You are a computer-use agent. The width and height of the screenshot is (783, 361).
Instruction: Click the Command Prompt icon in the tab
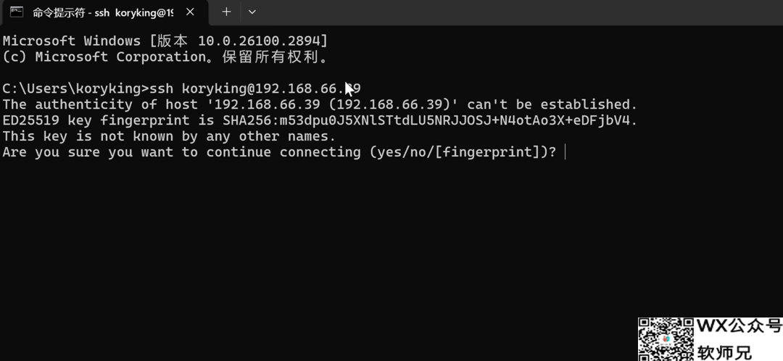pos(17,12)
